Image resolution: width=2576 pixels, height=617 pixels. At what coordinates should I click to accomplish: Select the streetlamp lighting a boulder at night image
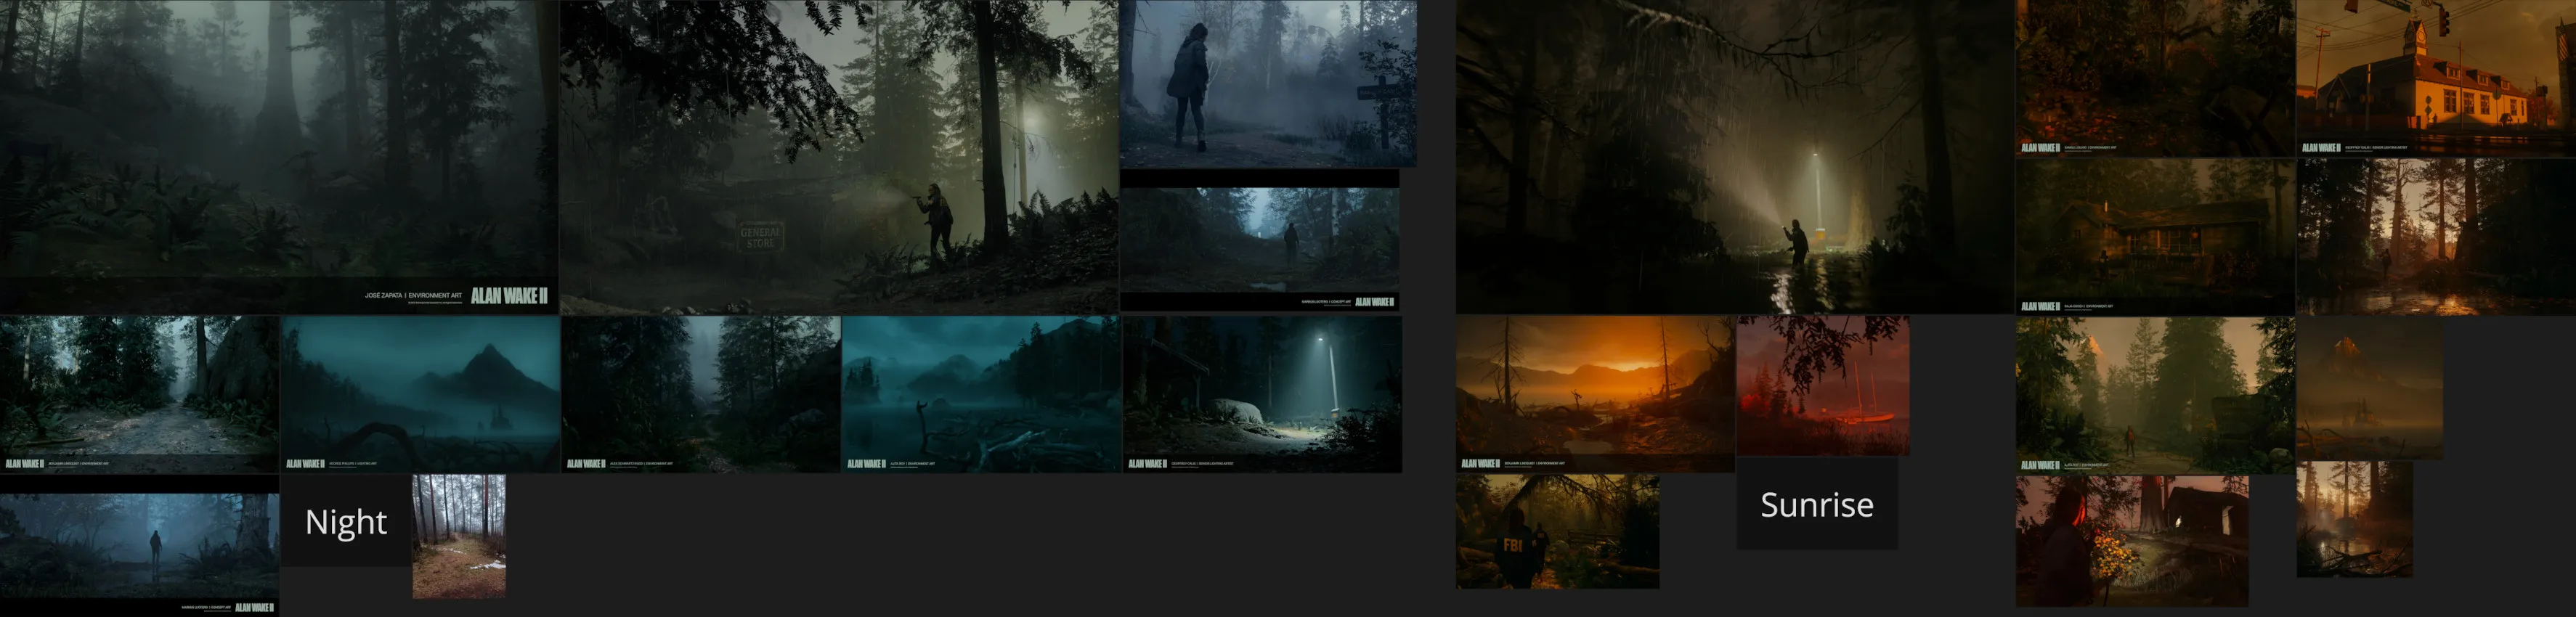point(1262,394)
